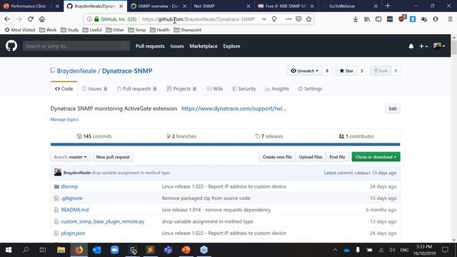Click Edit repository description button
Viewport: 457px width, 257px height.
point(393,109)
